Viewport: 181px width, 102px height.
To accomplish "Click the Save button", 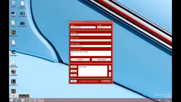I will tap(74, 75).
